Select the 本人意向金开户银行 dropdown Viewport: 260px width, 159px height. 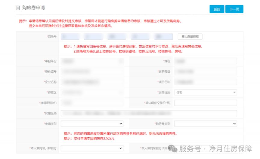[x=92, y=148]
